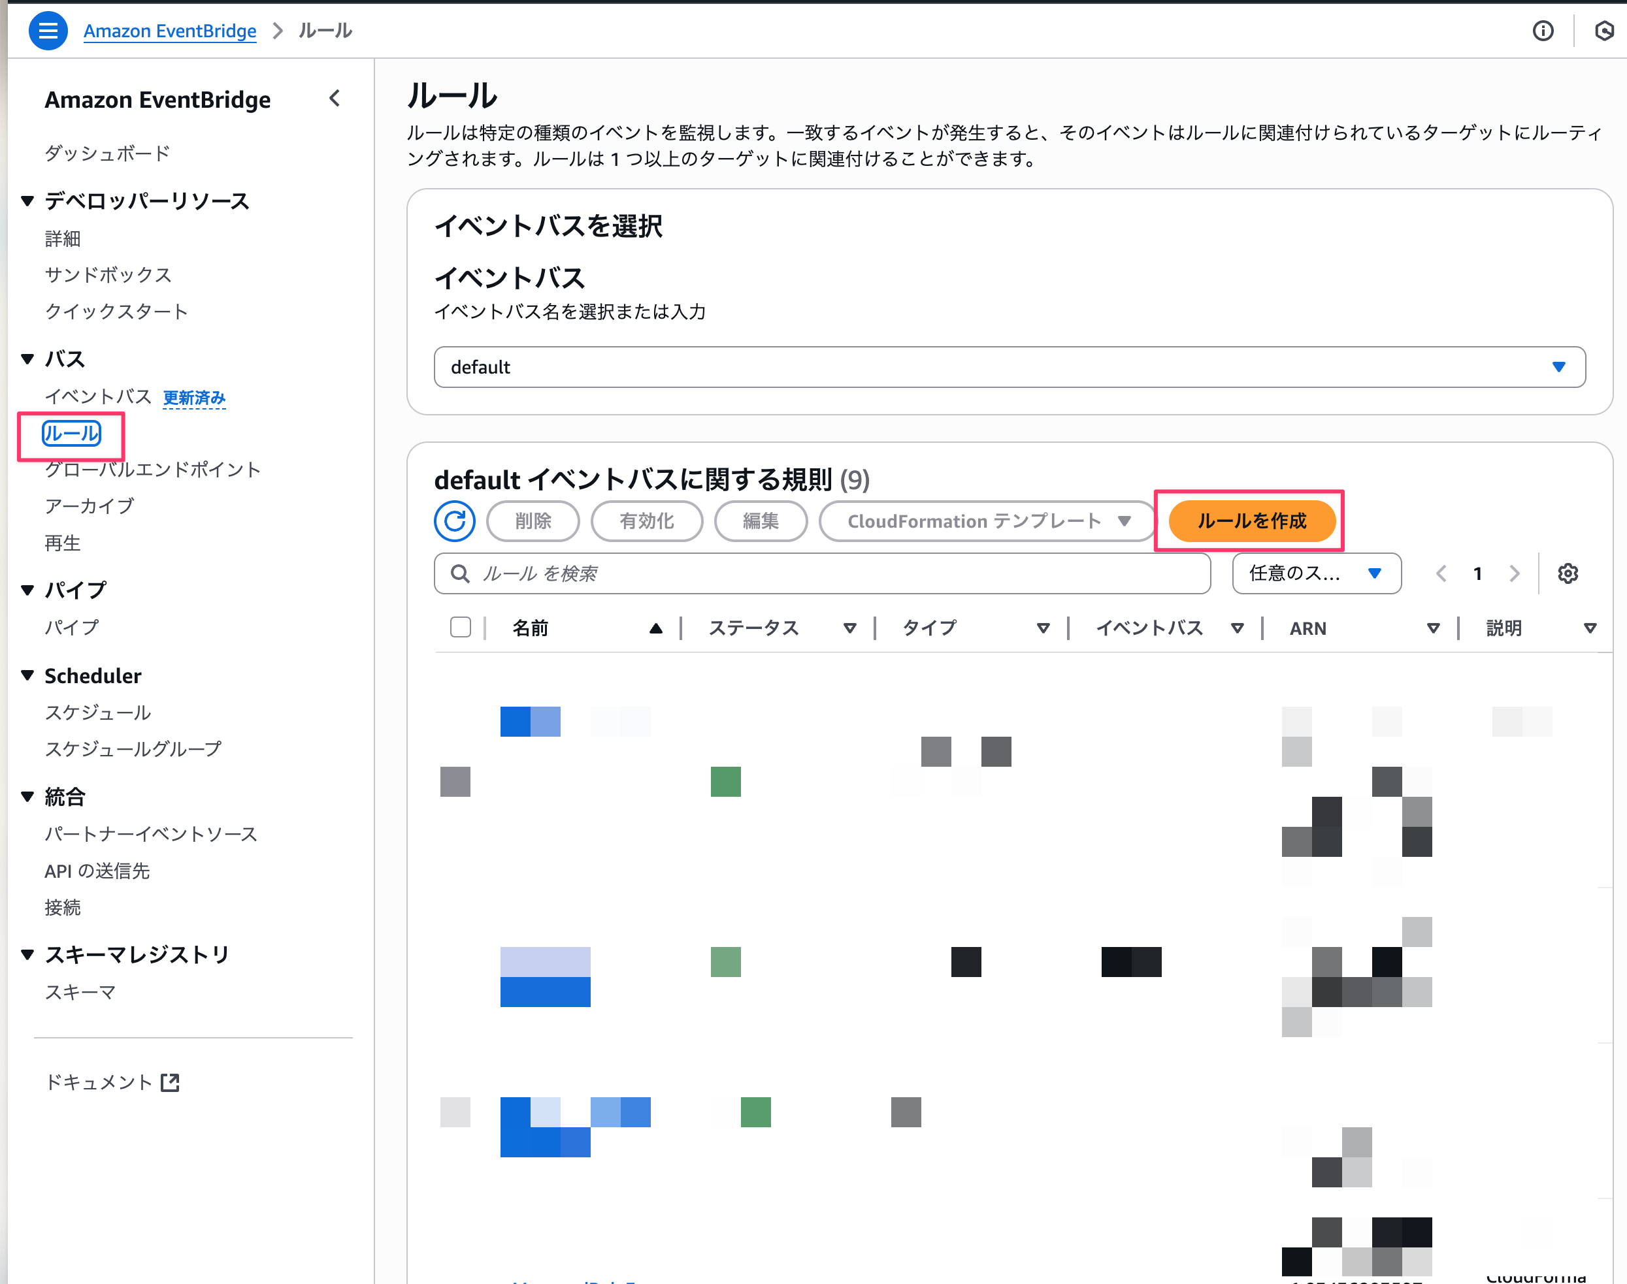The width and height of the screenshot is (1627, 1284).
Task: Open the default event bus dropdown
Action: (1010, 367)
